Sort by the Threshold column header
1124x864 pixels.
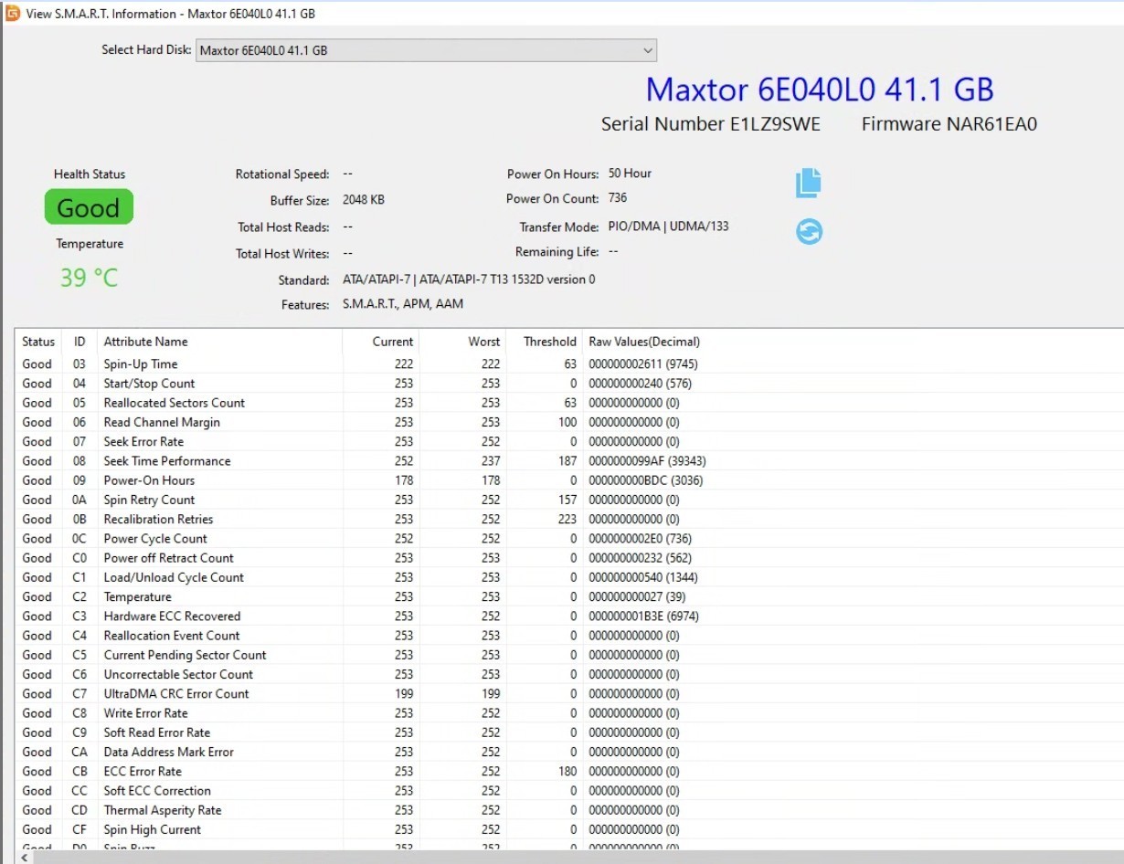tap(545, 342)
